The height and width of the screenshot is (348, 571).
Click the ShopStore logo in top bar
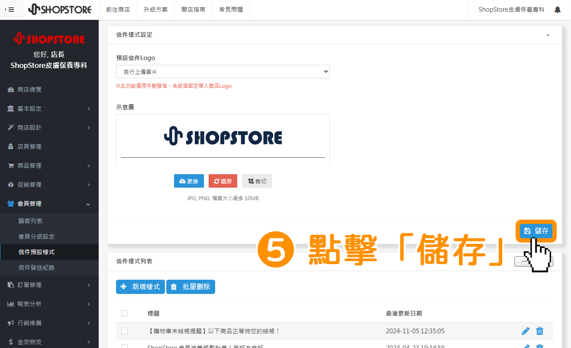click(60, 10)
